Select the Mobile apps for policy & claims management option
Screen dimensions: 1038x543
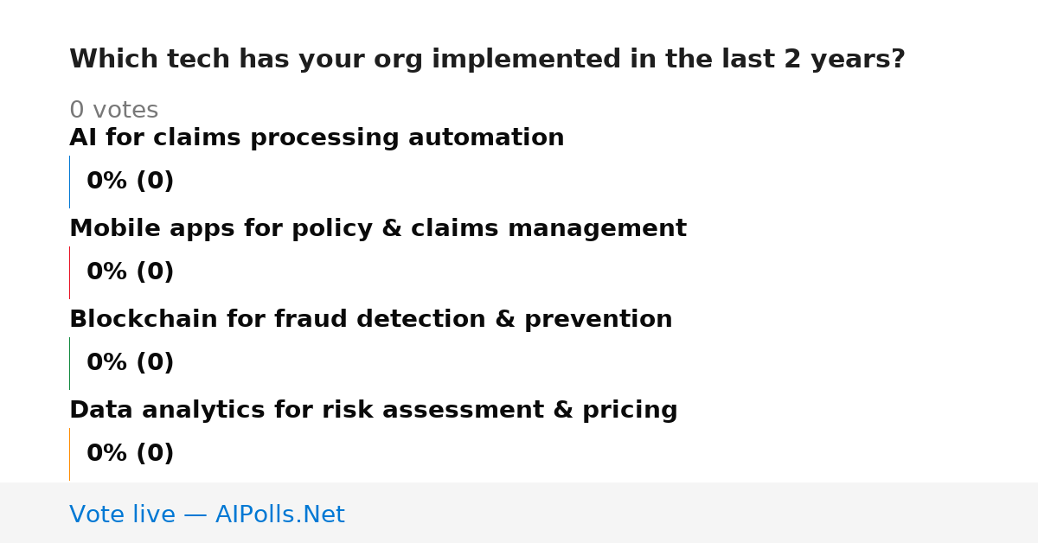click(x=378, y=229)
